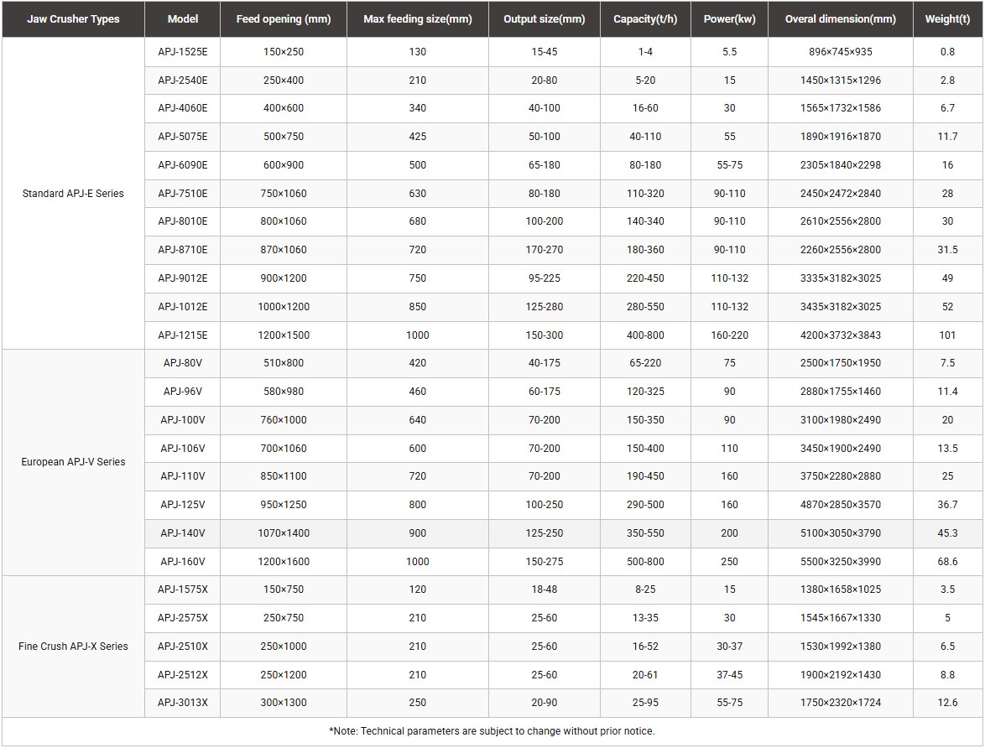Viewport: 985px width, 748px height.
Task: Click the technical parameters note text
Action: point(492,731)
